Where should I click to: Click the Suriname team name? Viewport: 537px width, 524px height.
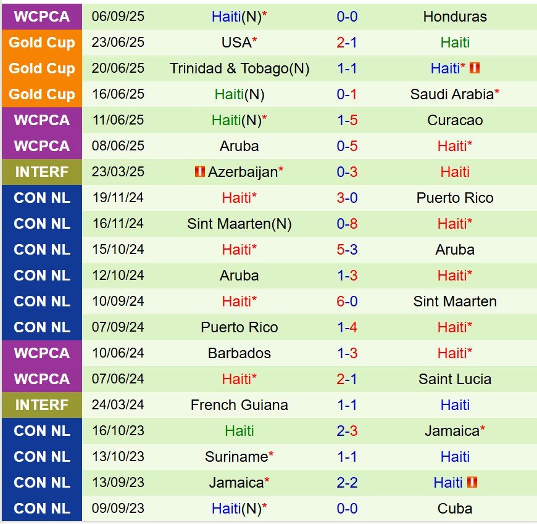tap(236, 457)
